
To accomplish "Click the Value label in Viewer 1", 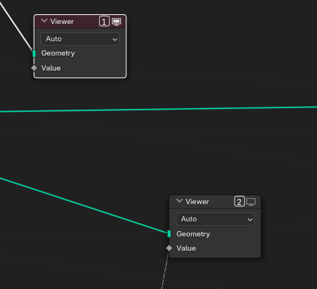I will coord(51,68).
